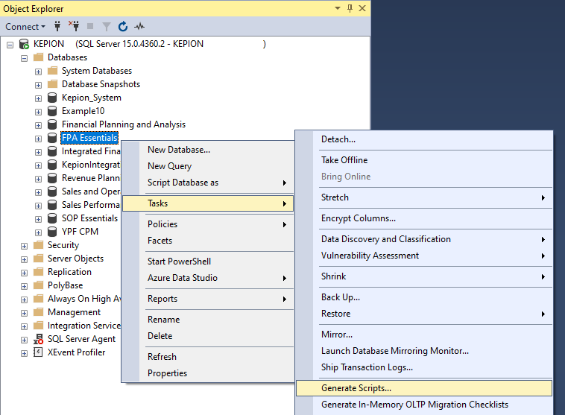
Task: Select New Database... from context menu
Action: coord(207,150)
